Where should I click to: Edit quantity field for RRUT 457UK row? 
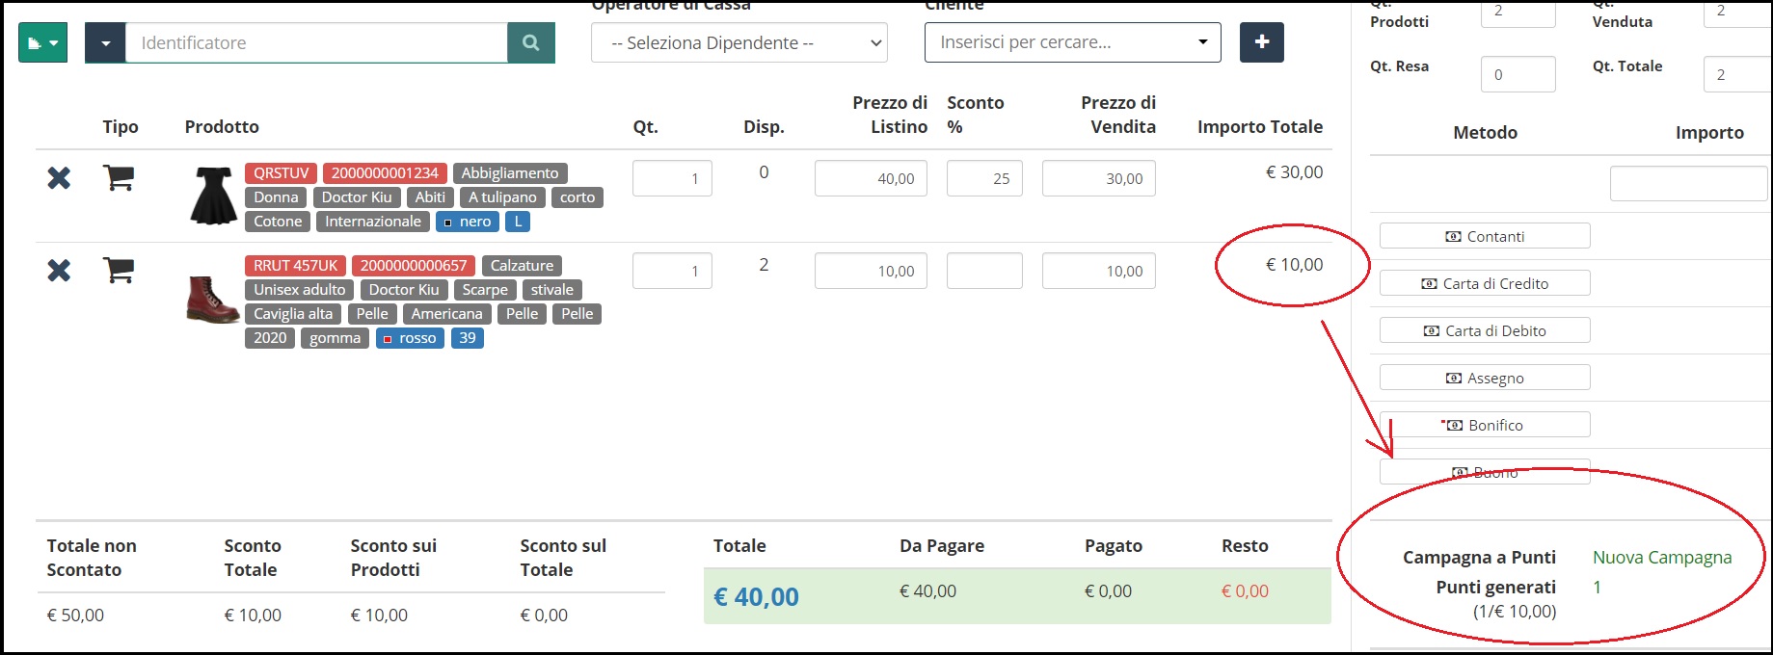click(x=672, y=271)
